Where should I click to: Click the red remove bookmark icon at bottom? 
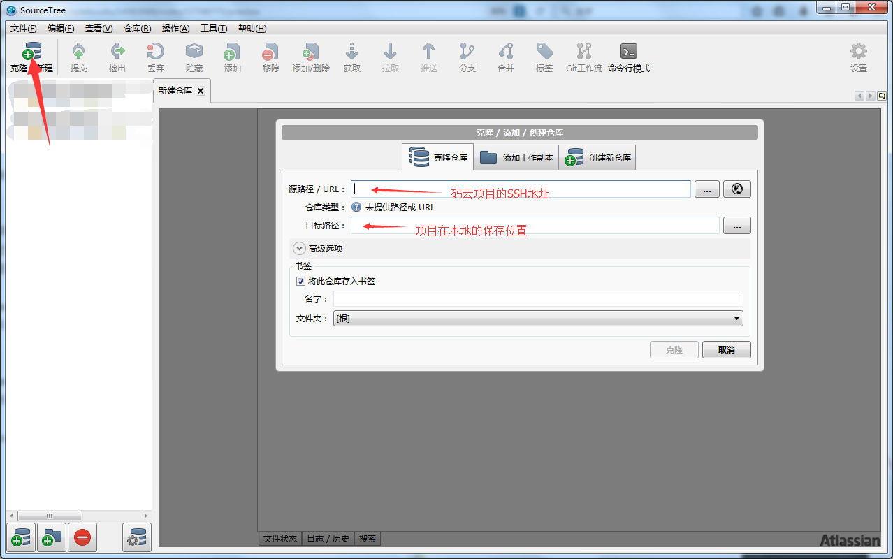pos(82,537)
